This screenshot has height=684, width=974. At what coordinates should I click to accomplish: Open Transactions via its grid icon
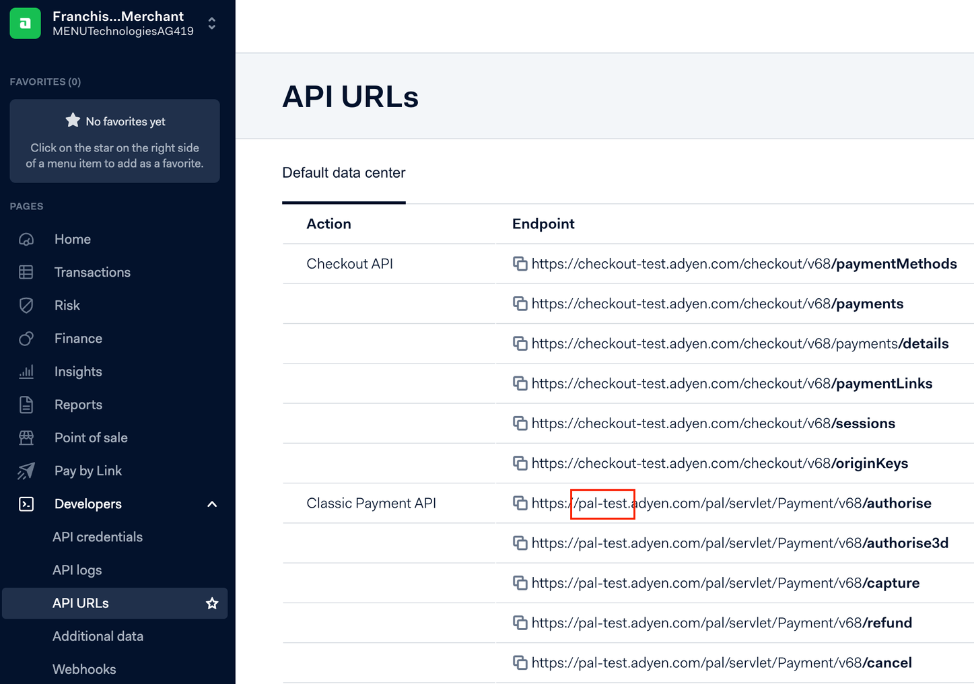tap(26, 272)
